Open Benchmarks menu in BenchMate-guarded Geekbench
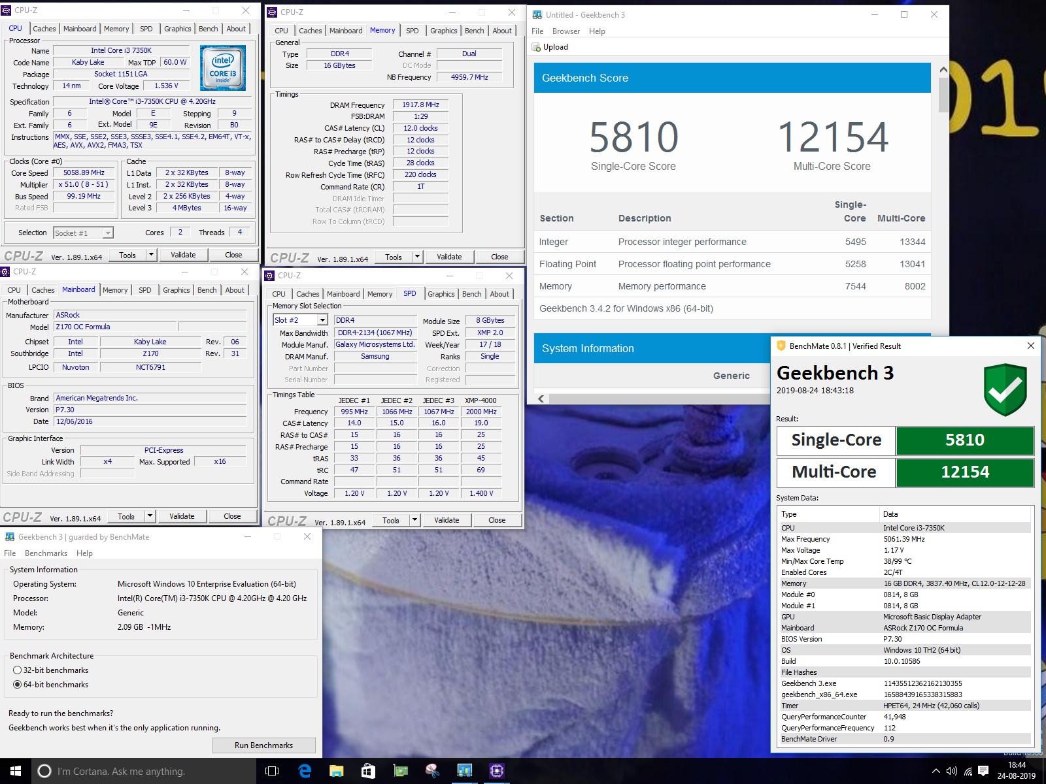The height and width of the screenshot is (784, 1046). pos(46,553)
